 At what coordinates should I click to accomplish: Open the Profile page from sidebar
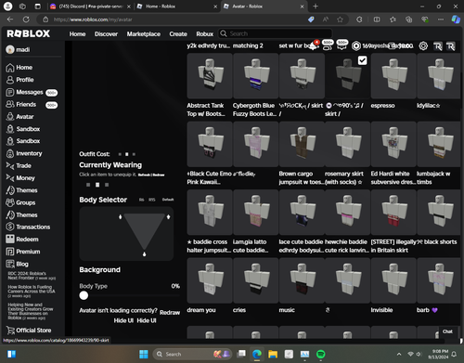point(19,80)
